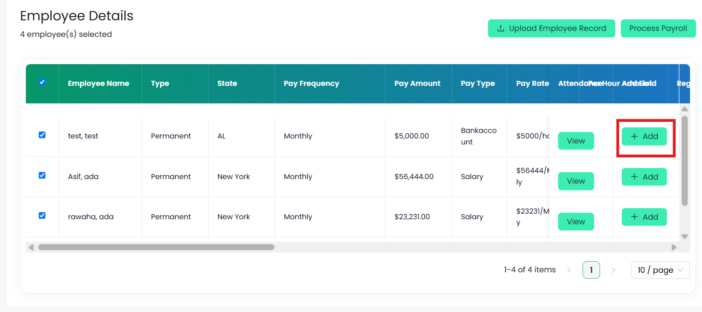
Task: Click the Employee Details heading
Action: tap(77, 16)
